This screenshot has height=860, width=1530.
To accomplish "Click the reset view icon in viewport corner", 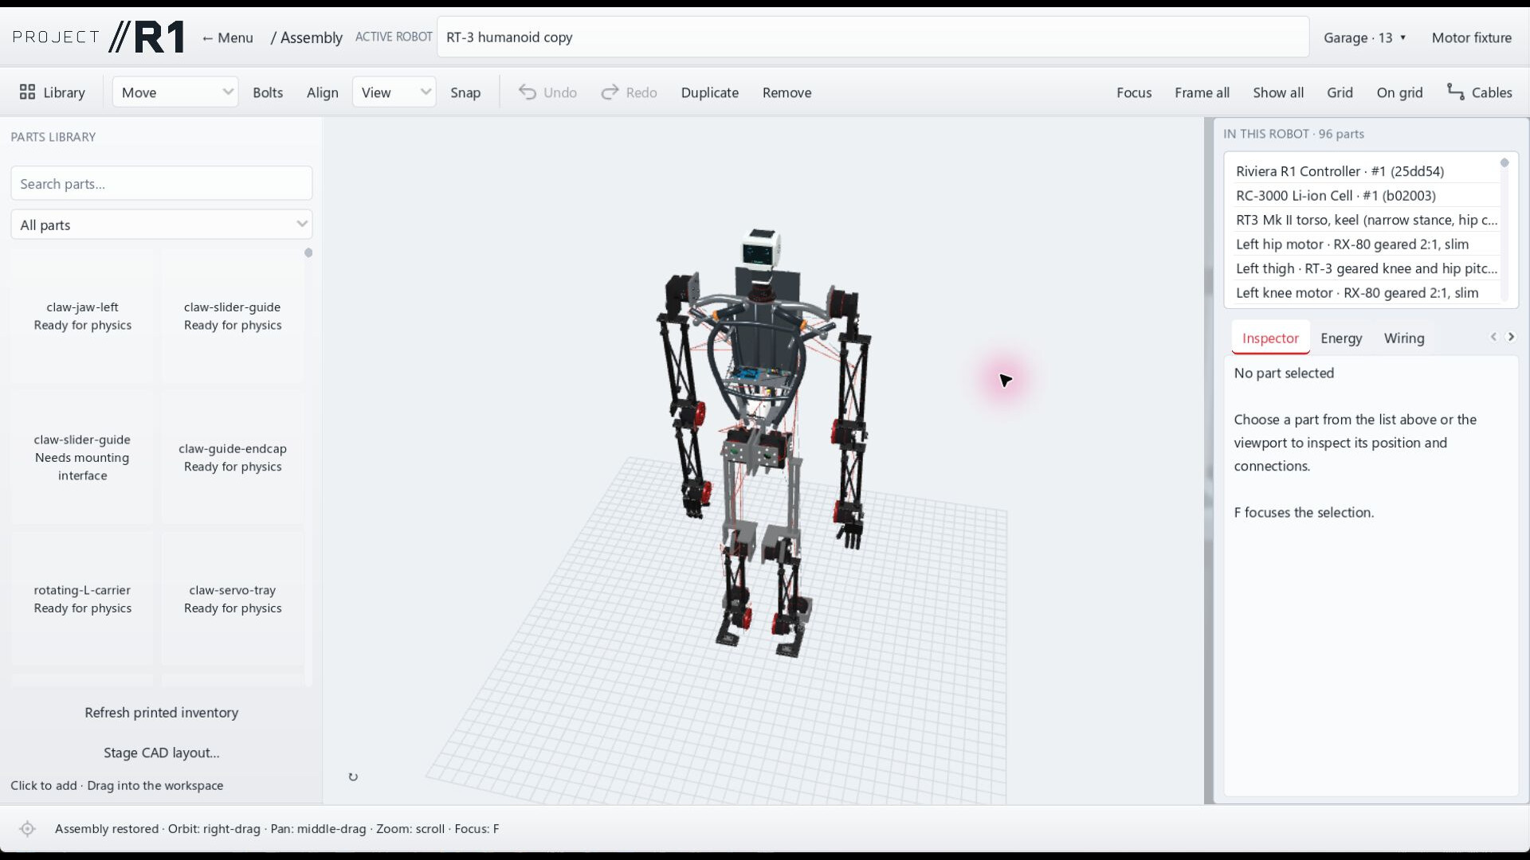I will click(x=353, y=777).
